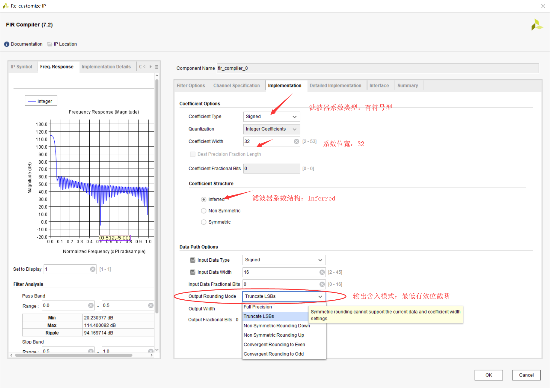Open the Documentation info icon
The height and width of the screenshot is (388, 550).
7,44
